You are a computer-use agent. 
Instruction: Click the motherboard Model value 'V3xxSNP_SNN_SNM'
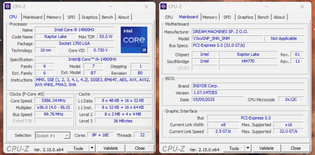pos(228,38)
